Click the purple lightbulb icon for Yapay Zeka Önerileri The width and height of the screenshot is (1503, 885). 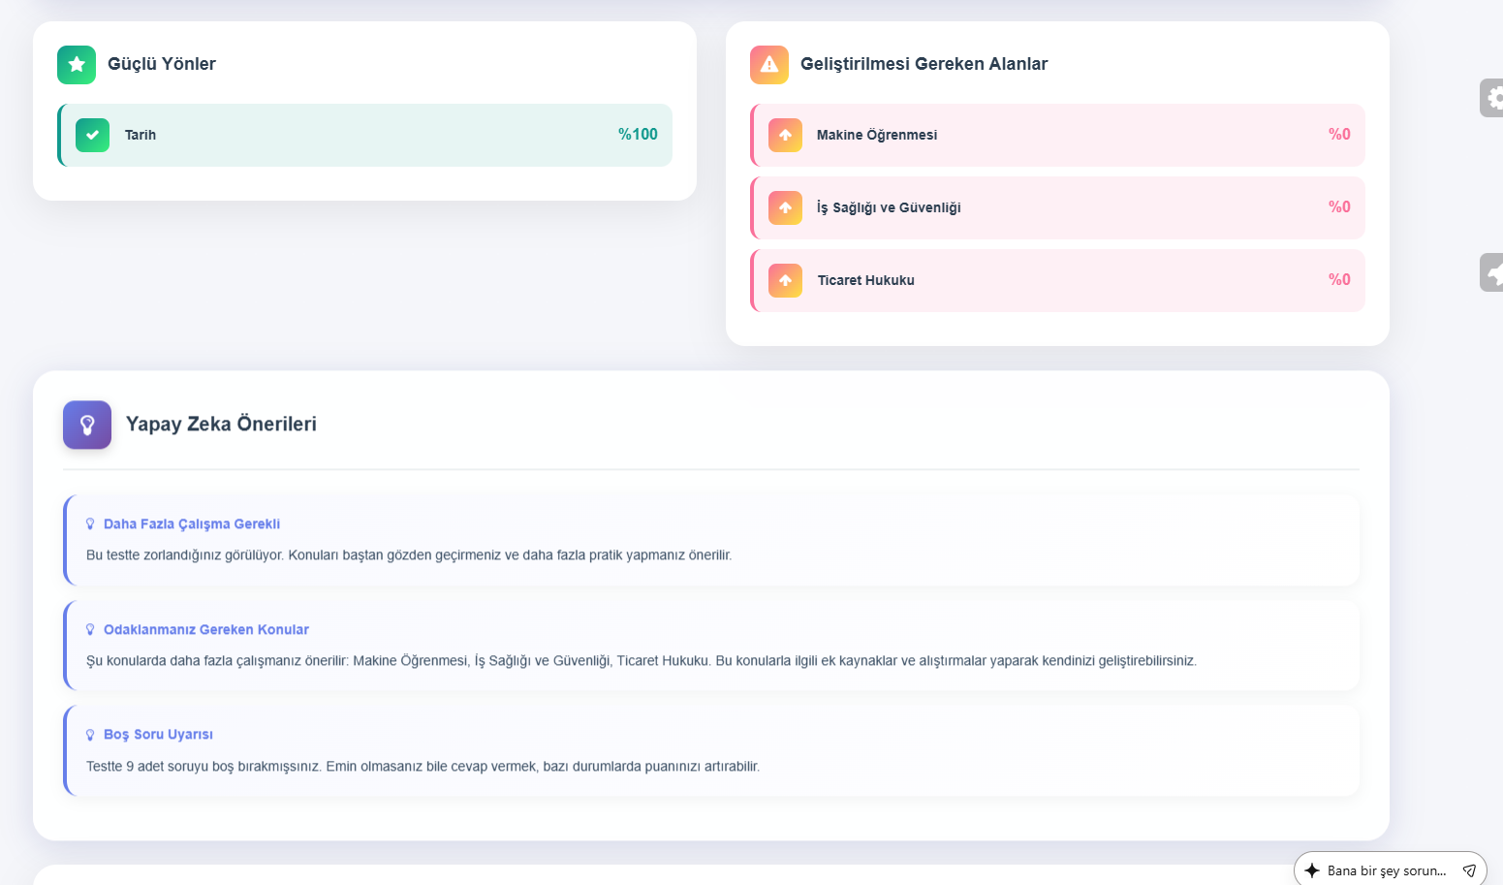coord(87,425)
